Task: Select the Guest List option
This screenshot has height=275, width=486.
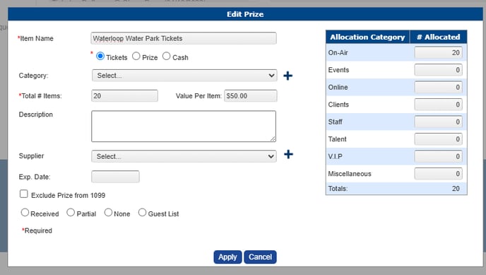Action: click(x=142, y=213)
